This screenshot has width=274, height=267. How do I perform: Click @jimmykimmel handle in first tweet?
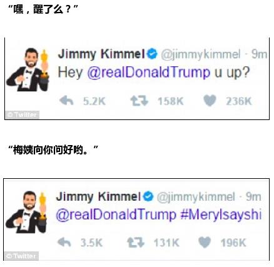(x=201, y=54)
